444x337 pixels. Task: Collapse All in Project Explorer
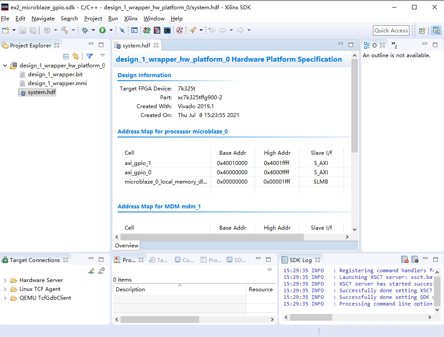tap(66, 56)
